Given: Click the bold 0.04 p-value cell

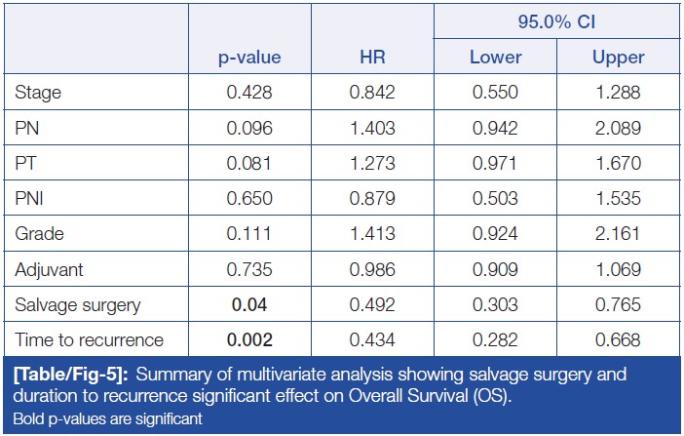Looking at the screenshot, I should (x=248, y=304).
